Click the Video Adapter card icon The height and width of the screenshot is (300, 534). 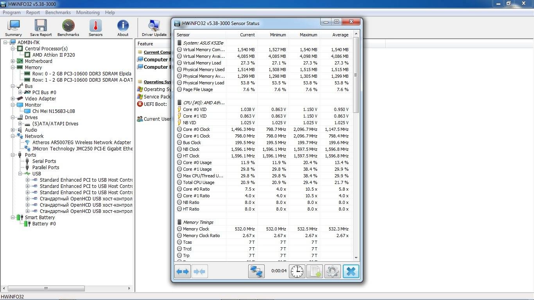(20, 98)
